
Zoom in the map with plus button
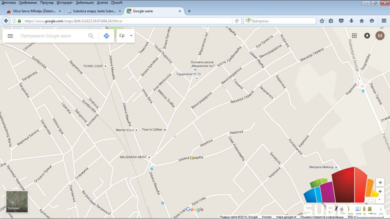click(x=380, y=192)
